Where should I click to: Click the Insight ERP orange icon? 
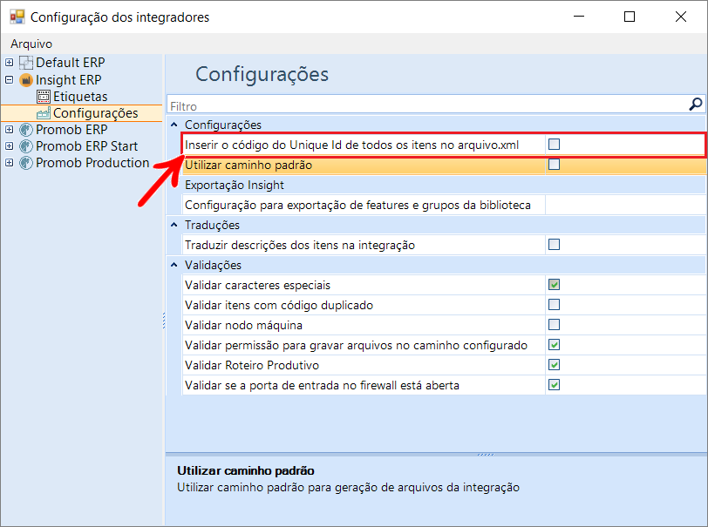tap(26, 80)
